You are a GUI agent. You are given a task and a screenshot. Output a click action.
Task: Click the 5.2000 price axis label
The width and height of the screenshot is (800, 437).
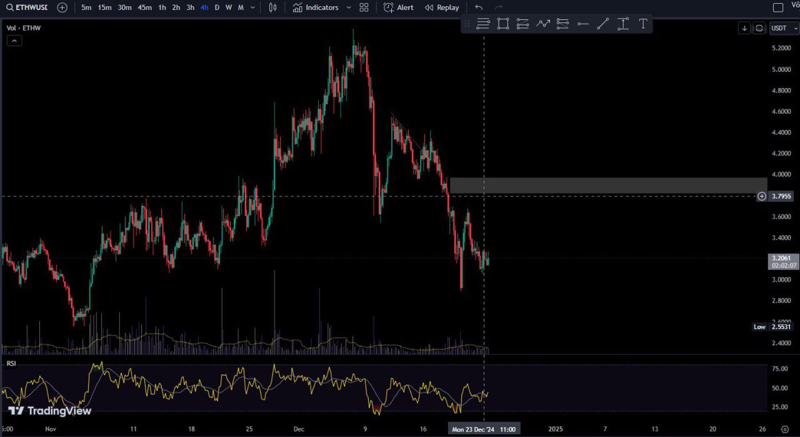pyautogui.click(x=781, y=48)
